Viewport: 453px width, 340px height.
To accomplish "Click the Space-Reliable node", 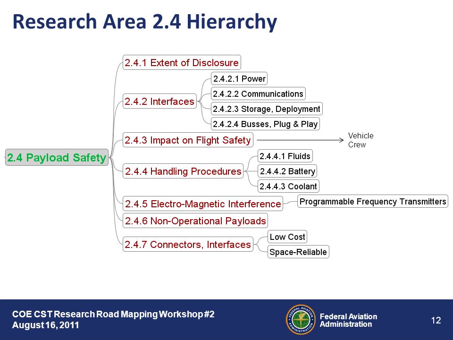I will point(298,252).
